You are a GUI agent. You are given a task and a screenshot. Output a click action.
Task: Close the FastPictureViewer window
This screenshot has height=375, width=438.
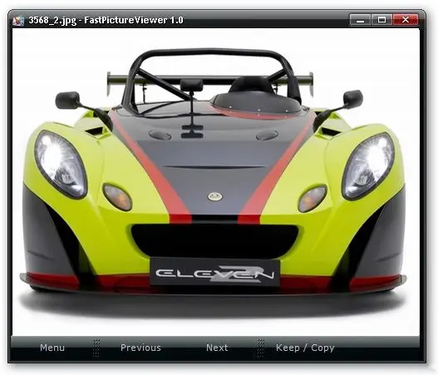coord(406,20)
